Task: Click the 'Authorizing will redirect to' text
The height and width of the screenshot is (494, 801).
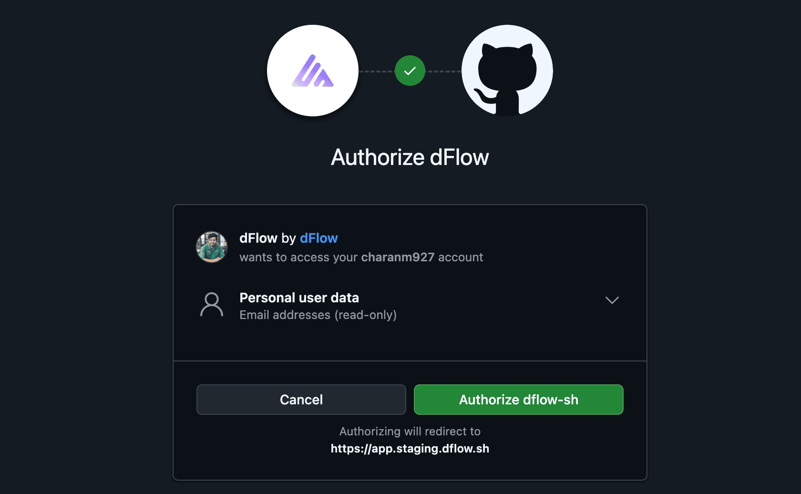Action: [410, 432]
